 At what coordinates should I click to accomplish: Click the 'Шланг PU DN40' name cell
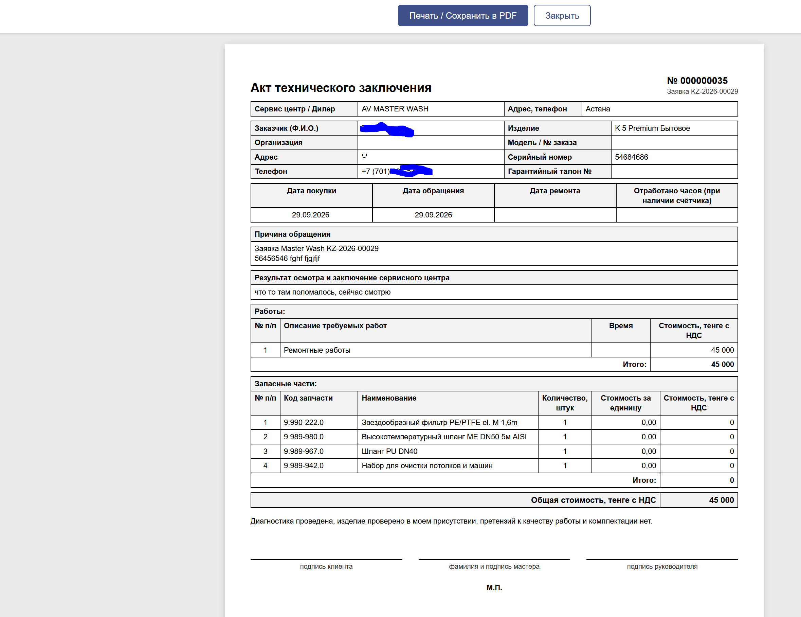coord(448,451)
